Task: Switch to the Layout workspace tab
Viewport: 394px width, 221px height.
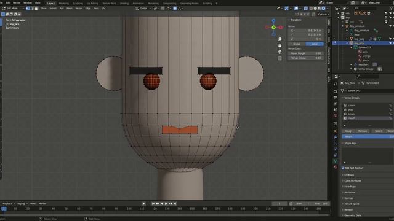Action: (50, 3)
